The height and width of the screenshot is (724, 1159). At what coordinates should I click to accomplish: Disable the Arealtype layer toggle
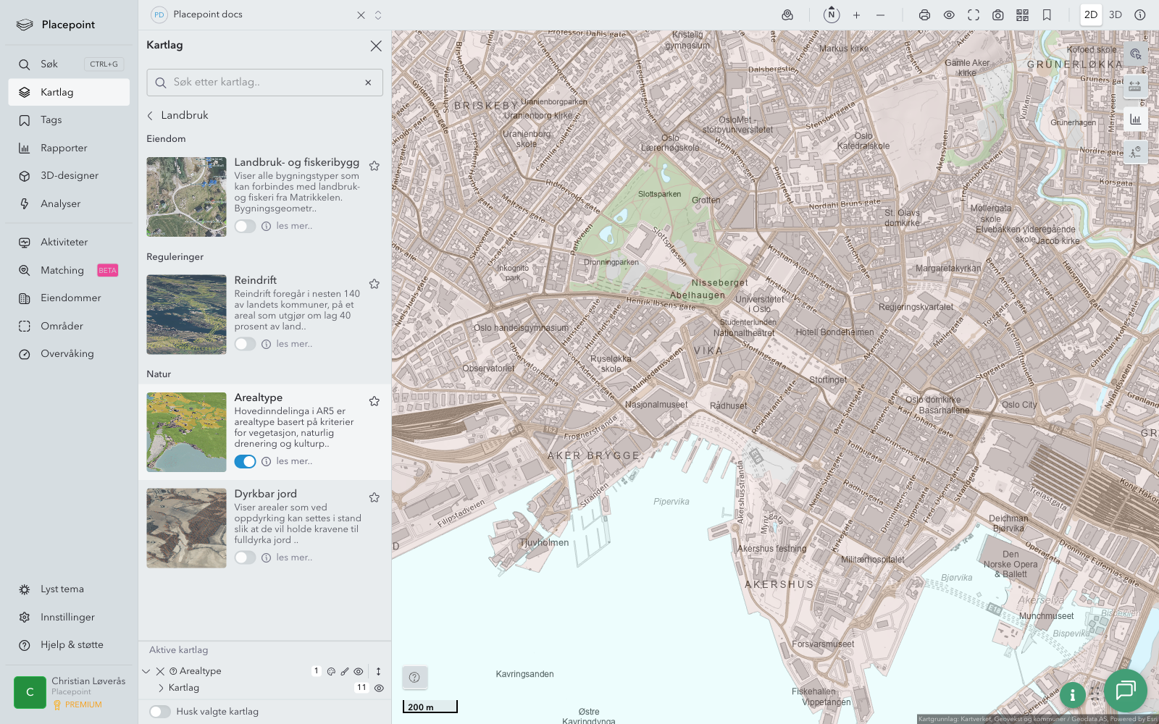pyautogui.click(x=245, y=461)
